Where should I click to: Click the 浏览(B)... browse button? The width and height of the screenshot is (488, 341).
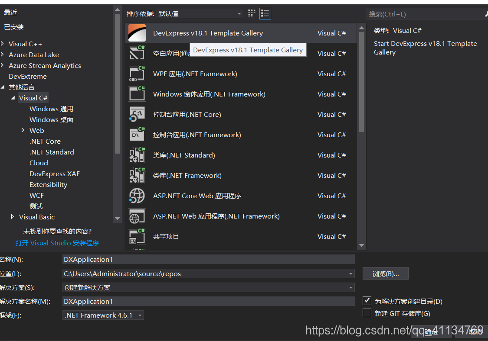(385, 273)
